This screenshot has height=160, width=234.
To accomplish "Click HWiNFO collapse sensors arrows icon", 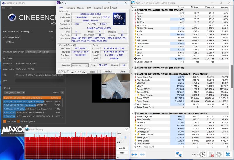I will pos(142,154).
